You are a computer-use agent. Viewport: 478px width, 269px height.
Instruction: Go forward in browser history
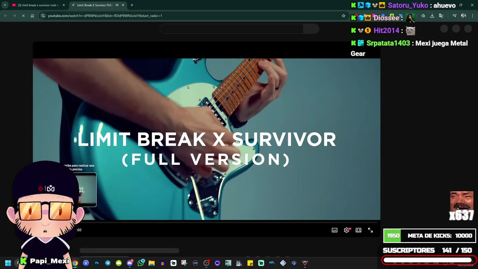coord(14,16)
